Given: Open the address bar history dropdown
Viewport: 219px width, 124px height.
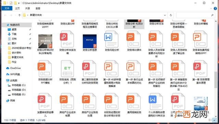Looking at the screenshot, I should 165,15.
